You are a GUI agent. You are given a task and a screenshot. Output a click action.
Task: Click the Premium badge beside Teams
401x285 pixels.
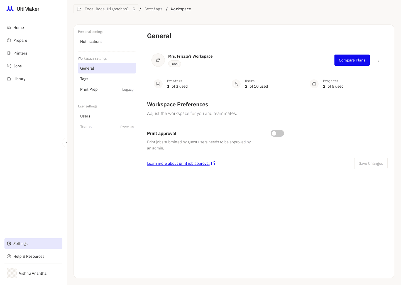pyautogui.click(x=127, y=127)
